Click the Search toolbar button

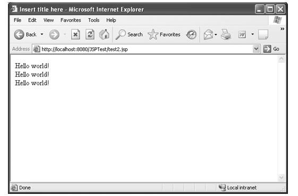pyautogui.click(x=129, y=35)
